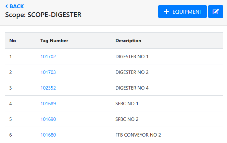Open tag number 101702
Screen dimensions: 227x143
(48, 57)
